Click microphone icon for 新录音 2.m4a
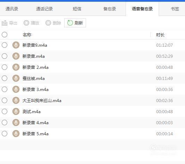The height and width of the screenshot is (164, 185). (16, 67)
